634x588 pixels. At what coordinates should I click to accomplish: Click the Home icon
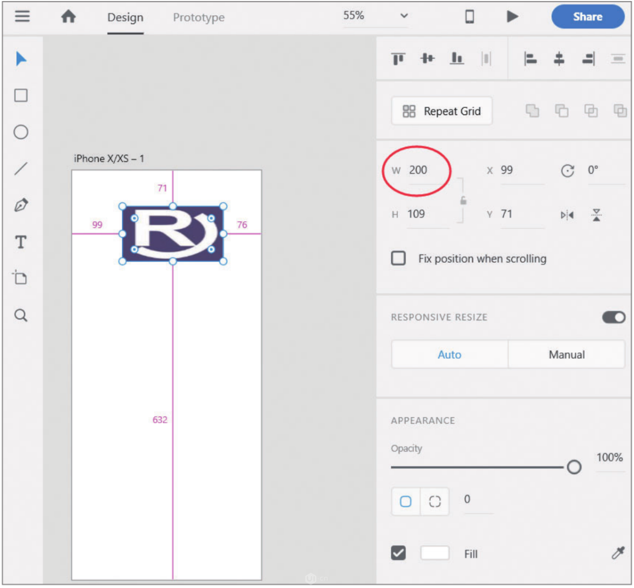(x=69, y=17)
